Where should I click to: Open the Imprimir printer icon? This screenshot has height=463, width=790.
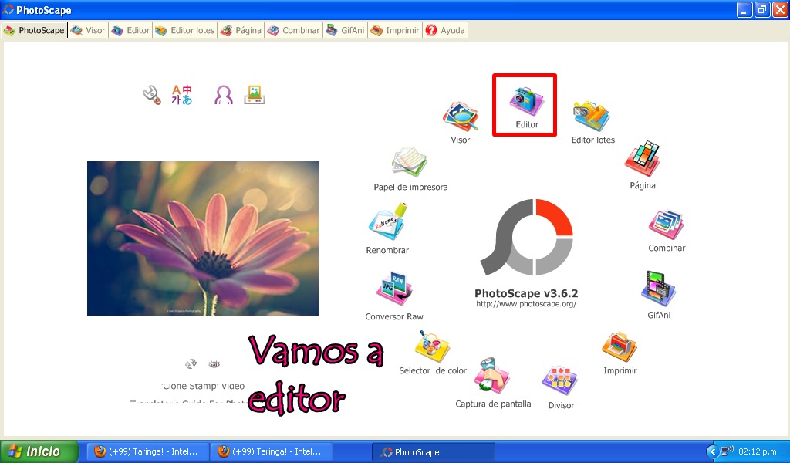620,353
